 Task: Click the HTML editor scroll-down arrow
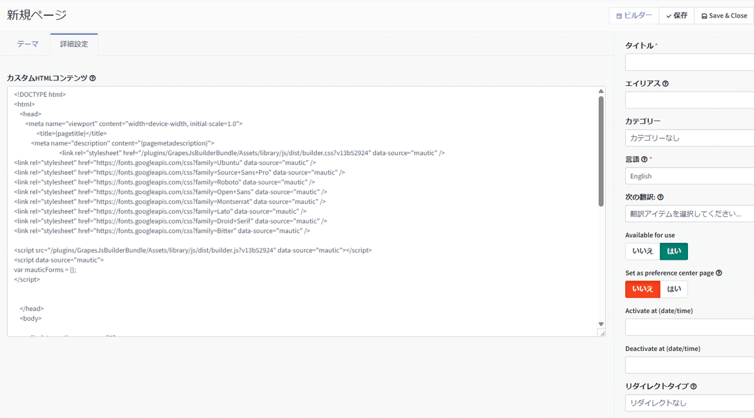point(601,324)
